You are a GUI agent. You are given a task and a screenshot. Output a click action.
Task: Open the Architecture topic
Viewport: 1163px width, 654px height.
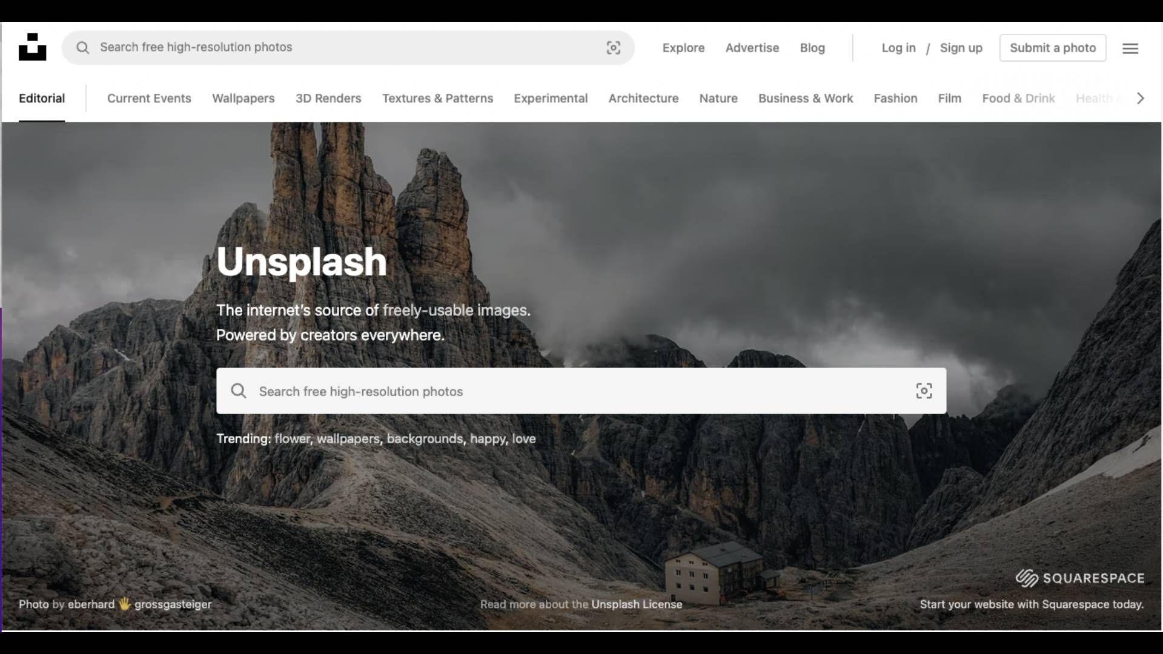pyautogui.click(x=643, y=98)
